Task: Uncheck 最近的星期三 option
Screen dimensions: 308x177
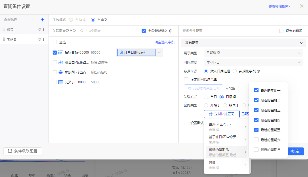Action: pyautogui.click(x=256, y=110)
